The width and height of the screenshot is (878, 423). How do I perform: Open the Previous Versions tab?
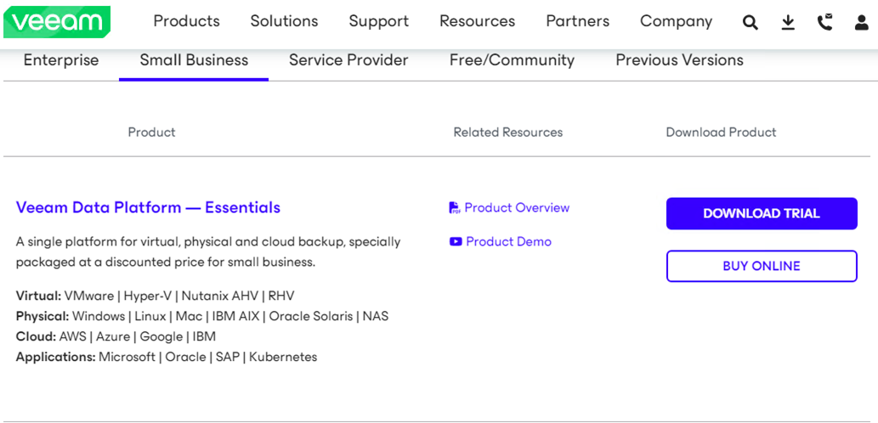coord(679,60)
